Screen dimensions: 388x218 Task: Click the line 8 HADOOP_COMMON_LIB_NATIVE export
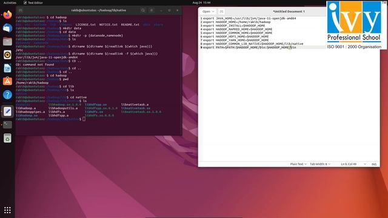coord(253,44)
